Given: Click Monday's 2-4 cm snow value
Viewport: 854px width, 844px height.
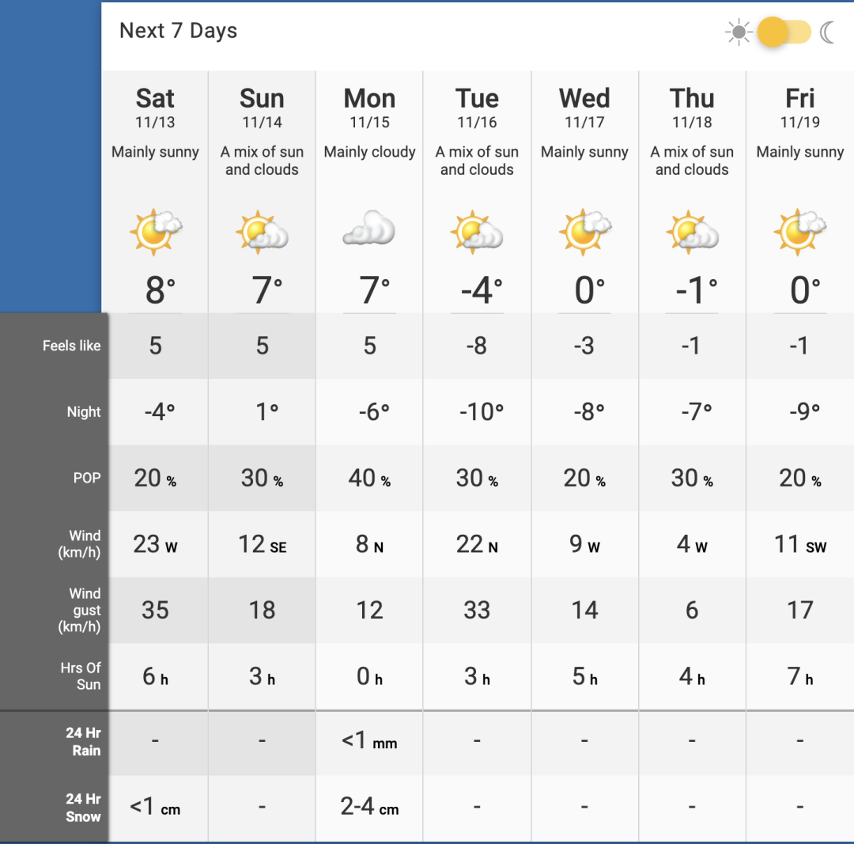Looking at the screenshot, I should click(x=369, y=806).
